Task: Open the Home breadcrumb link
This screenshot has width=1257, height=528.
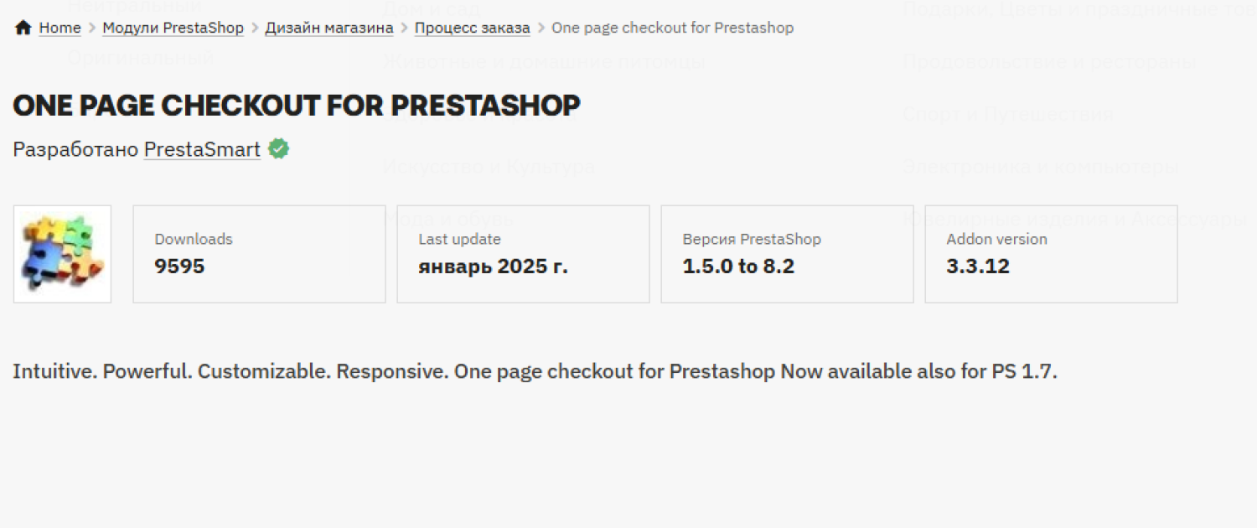Action: click(x=59, y=28)
